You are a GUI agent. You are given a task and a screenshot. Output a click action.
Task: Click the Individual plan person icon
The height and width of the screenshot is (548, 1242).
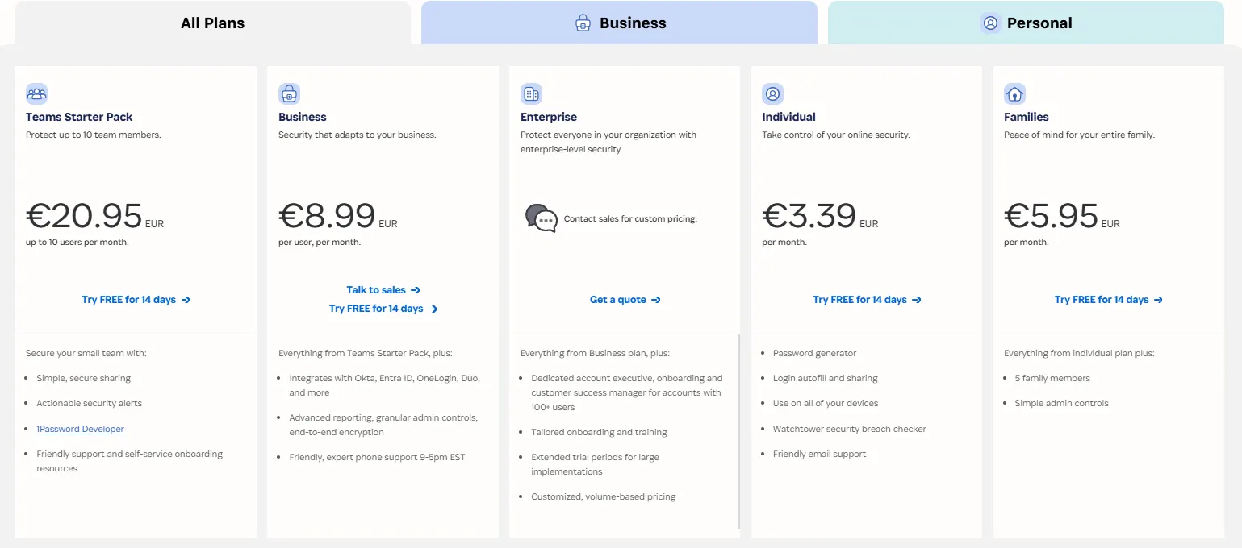coord(772,93)
